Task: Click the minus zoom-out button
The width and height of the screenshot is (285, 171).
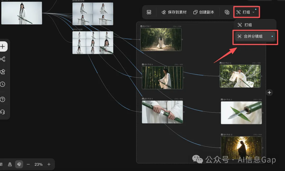Action: [28, 164]
